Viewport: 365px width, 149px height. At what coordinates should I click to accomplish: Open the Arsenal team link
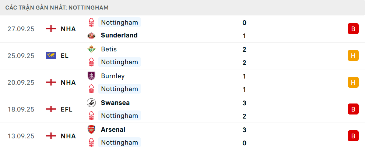pos(113,130)
